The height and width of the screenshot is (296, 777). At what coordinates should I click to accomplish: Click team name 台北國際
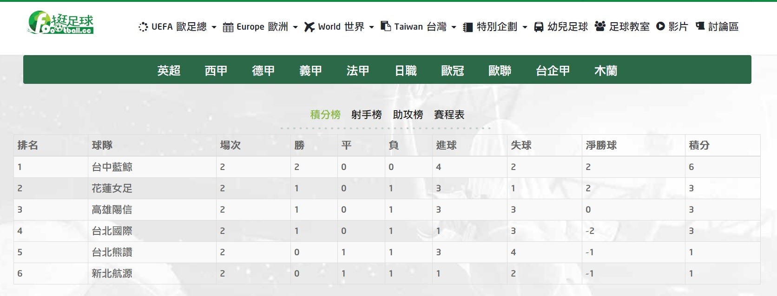112,231
